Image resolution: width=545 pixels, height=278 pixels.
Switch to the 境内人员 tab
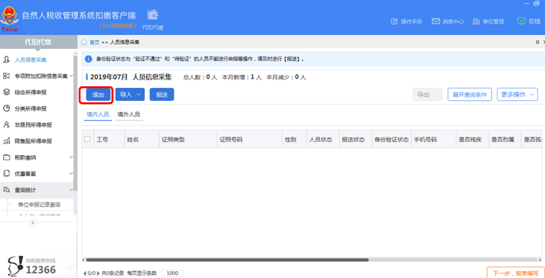tap(98, 115)
